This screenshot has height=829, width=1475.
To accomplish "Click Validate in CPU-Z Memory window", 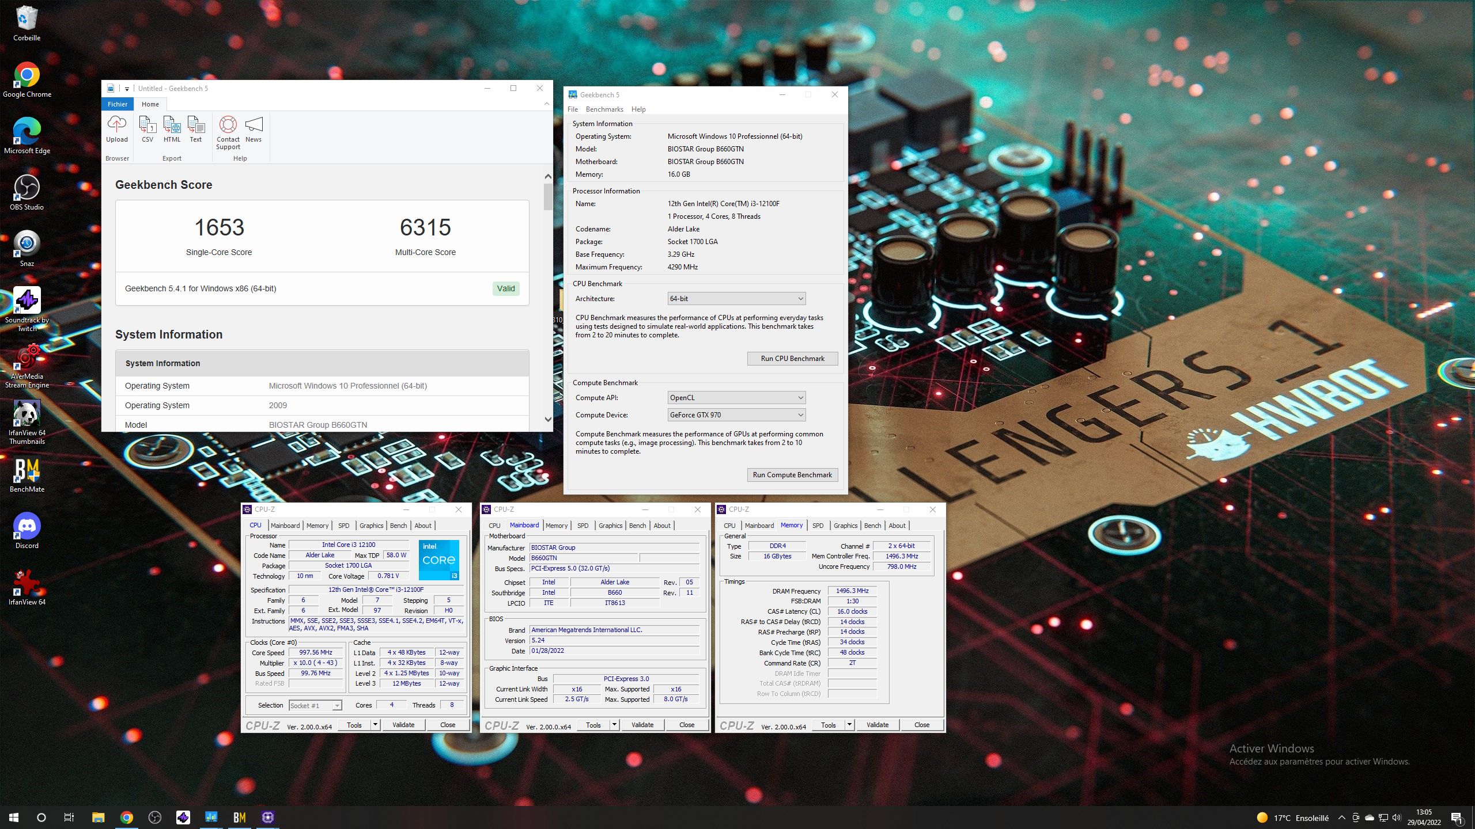I will pyautogui.click(x=878, y=725).
